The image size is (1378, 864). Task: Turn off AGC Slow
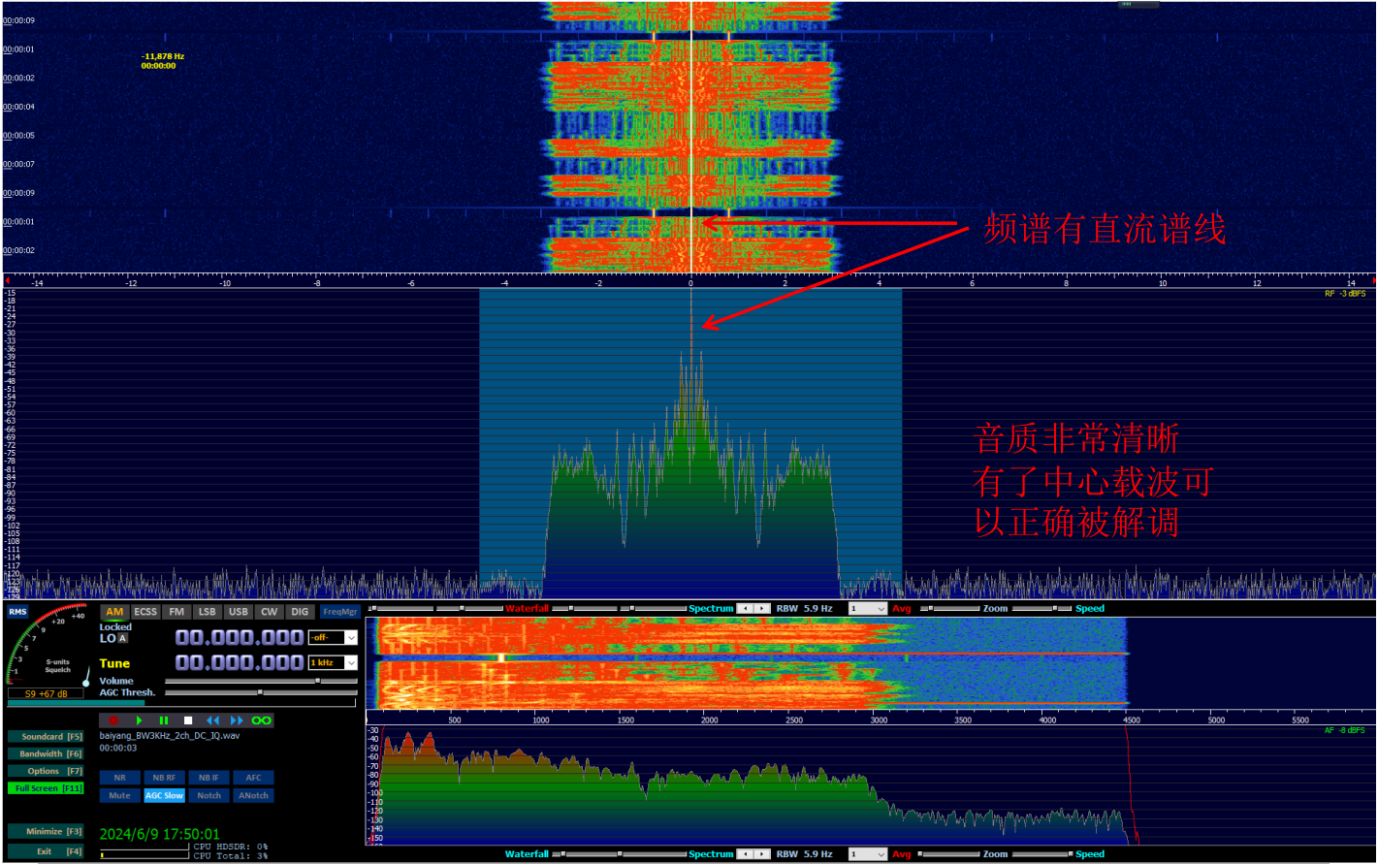[164, 795]
